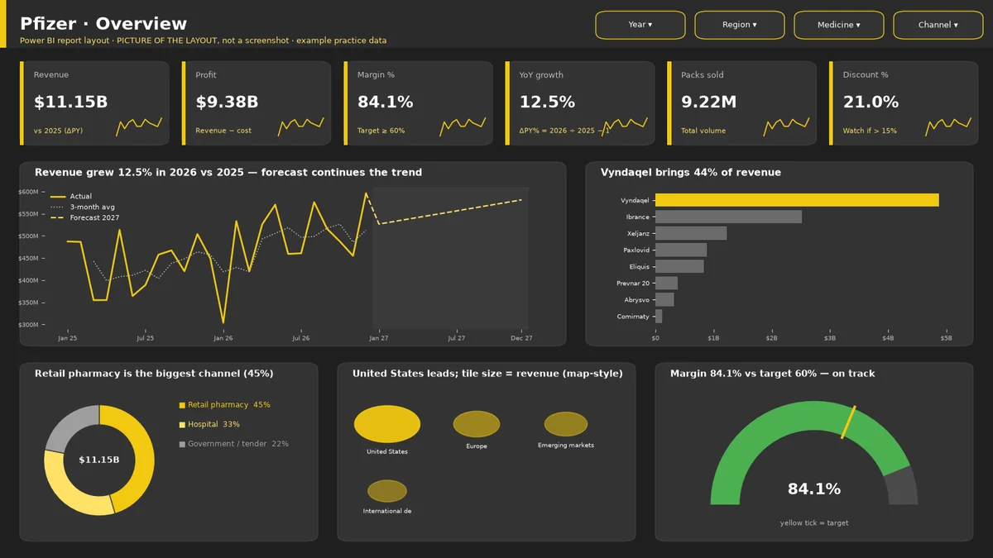
Task: Click the gray remaining gauge segment
Action: (x=903, y=485)
